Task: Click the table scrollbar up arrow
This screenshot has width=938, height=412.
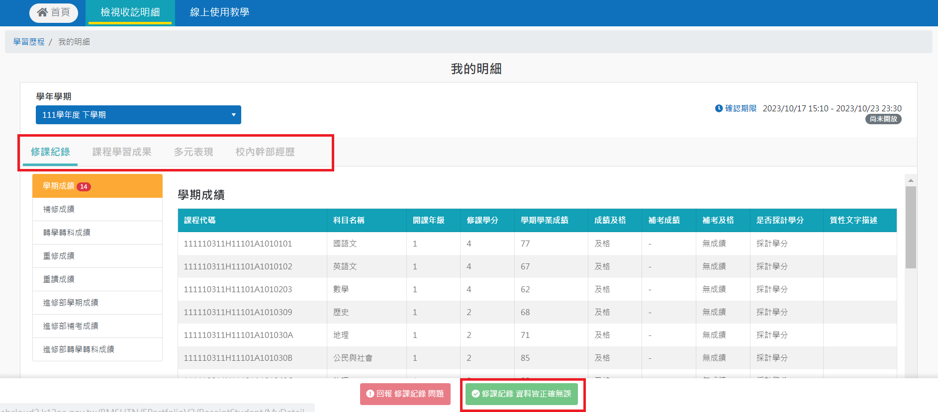Action: click(x=911, y=180)
